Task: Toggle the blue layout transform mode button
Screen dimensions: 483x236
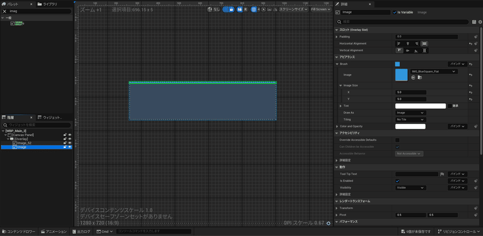Action: (x=240, y=10)
